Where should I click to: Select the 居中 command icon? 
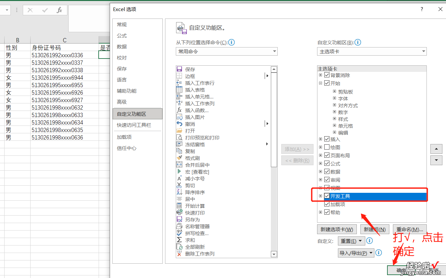tap(179, 199)
